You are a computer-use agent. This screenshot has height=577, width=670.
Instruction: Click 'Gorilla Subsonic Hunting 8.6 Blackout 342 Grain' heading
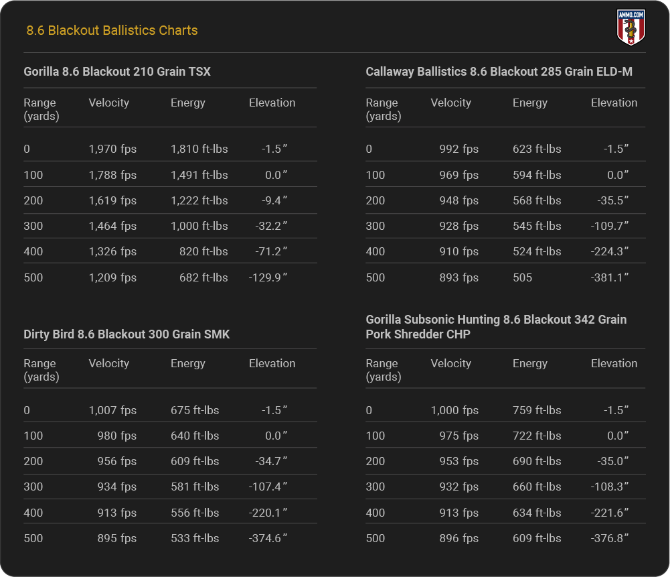[x=496, y=320]
